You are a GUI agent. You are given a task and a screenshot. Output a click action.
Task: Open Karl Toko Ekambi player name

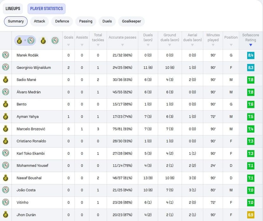click(x=30, y=153)
